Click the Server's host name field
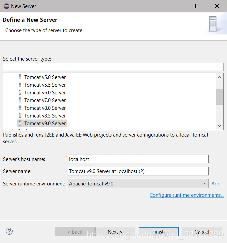Viewport: 227px width, 243px height. 138,159
